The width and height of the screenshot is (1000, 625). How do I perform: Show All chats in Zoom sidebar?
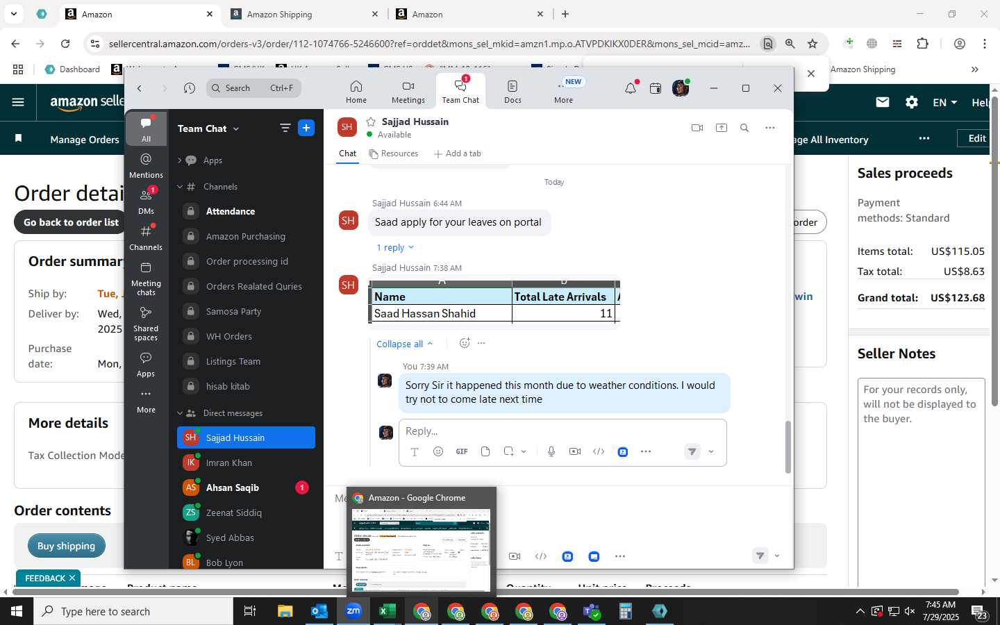coord(146,129)
